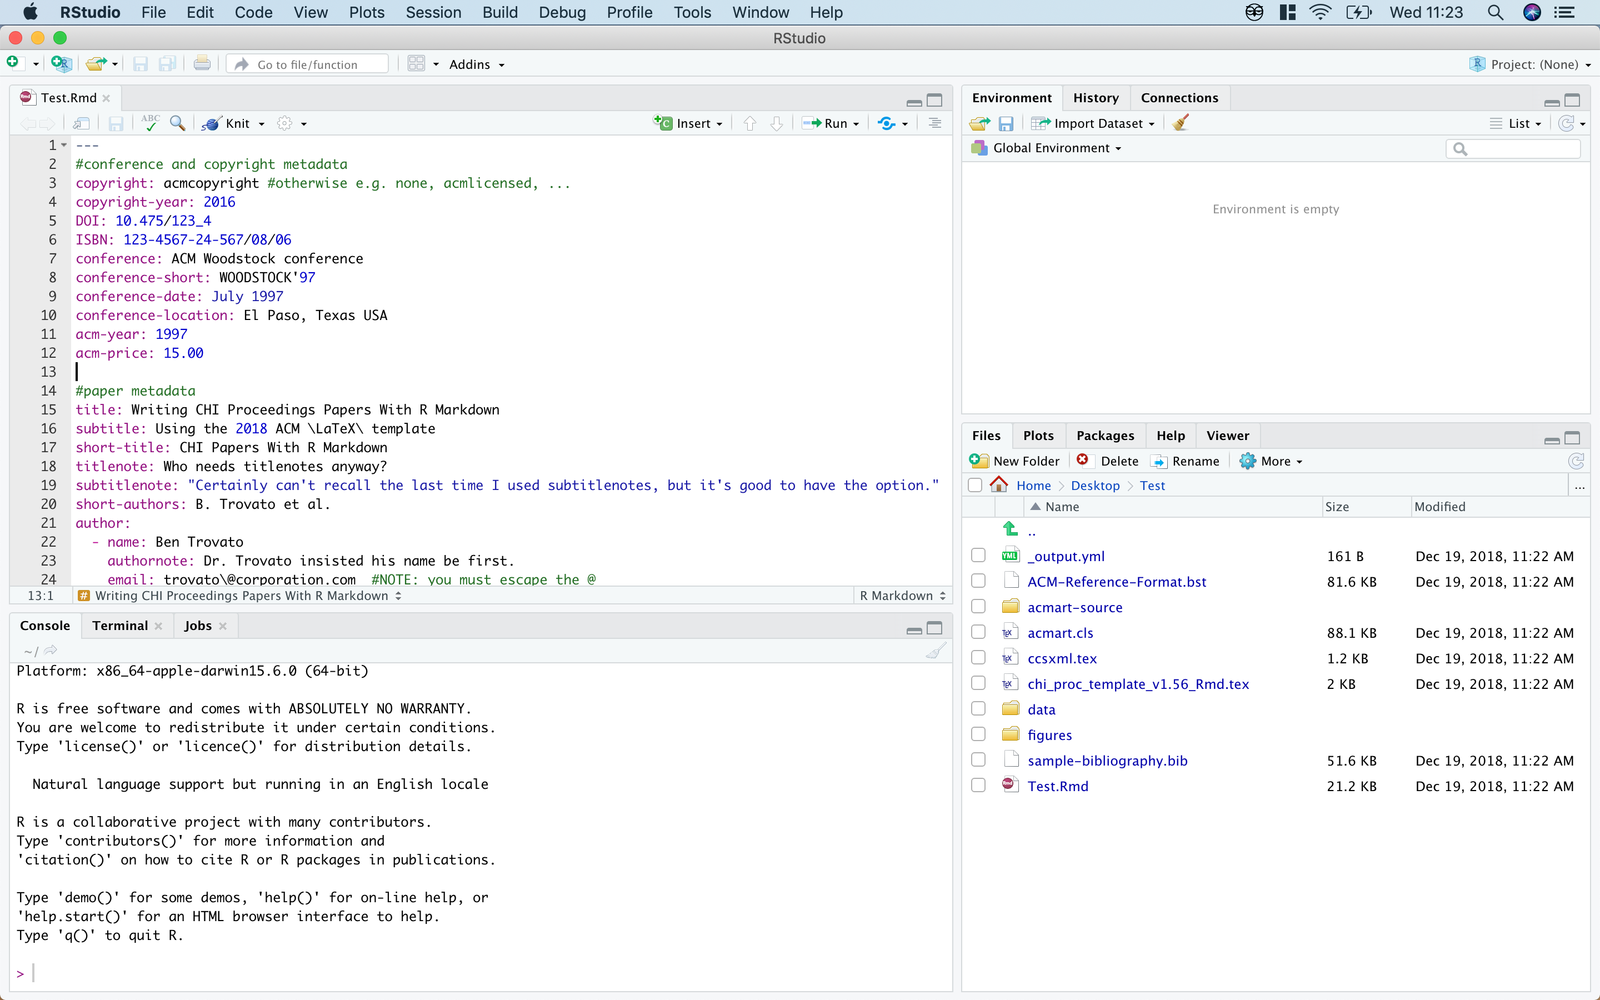Image resolution: width=1600 pixels, height=1000 pixels.
Task: Open the Session menu
Action: [433, 13]
